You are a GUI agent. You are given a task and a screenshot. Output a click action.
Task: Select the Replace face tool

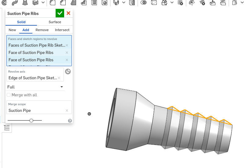[223, 2]
